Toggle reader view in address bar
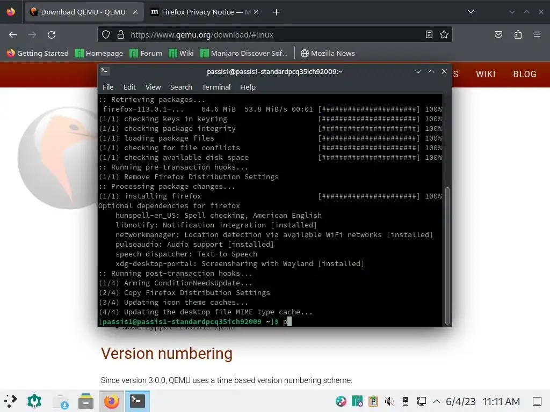This screenshot has width=550, height=412. pos(429,34)
